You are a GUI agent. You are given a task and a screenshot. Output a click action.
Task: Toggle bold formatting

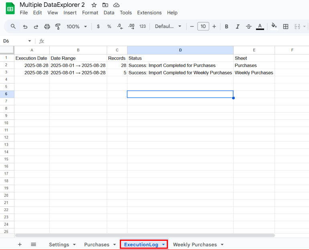pos(226,26)
